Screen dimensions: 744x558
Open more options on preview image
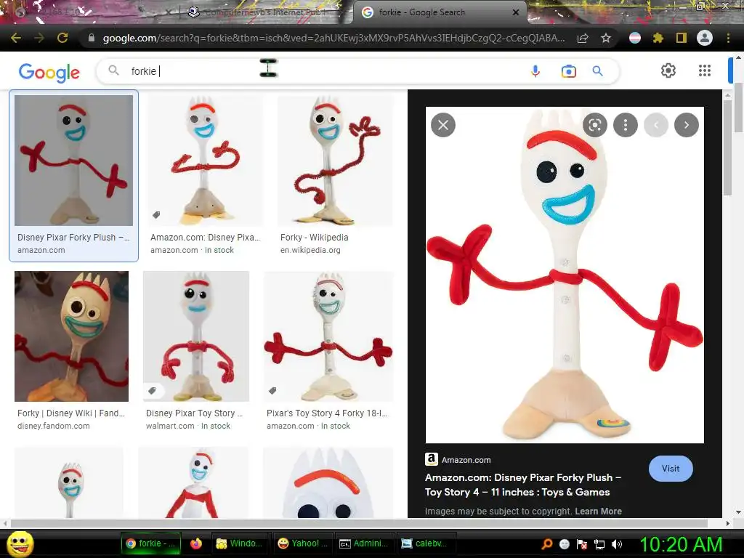[626, 125]
